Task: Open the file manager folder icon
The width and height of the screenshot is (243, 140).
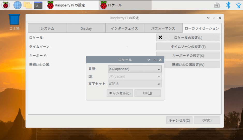Action: [28, 5]
